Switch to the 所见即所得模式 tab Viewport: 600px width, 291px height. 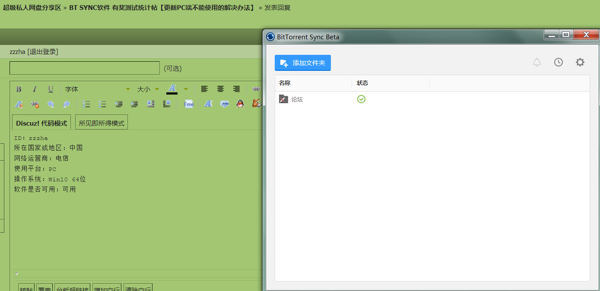tap(102, 123)
